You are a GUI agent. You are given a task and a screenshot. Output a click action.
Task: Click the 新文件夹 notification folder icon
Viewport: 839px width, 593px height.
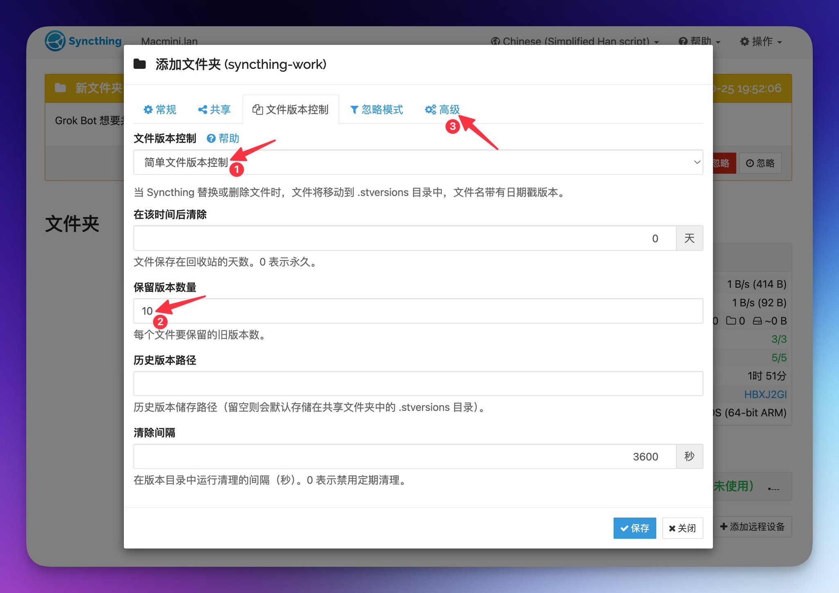(61, 88)
